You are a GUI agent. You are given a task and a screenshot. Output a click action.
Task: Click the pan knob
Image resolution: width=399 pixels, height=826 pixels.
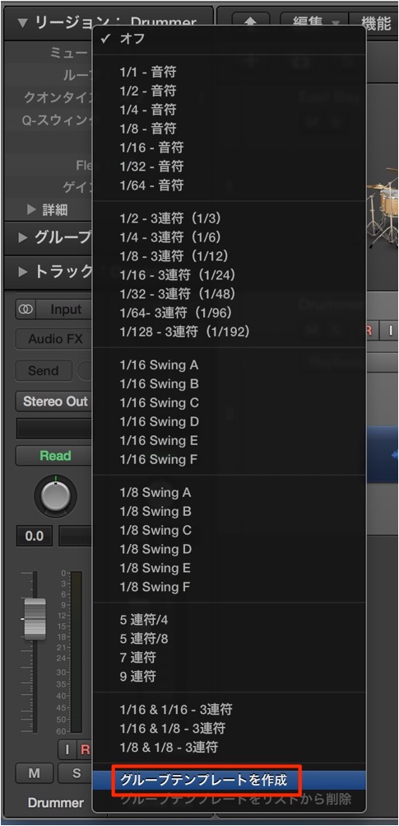coord(55,495)
